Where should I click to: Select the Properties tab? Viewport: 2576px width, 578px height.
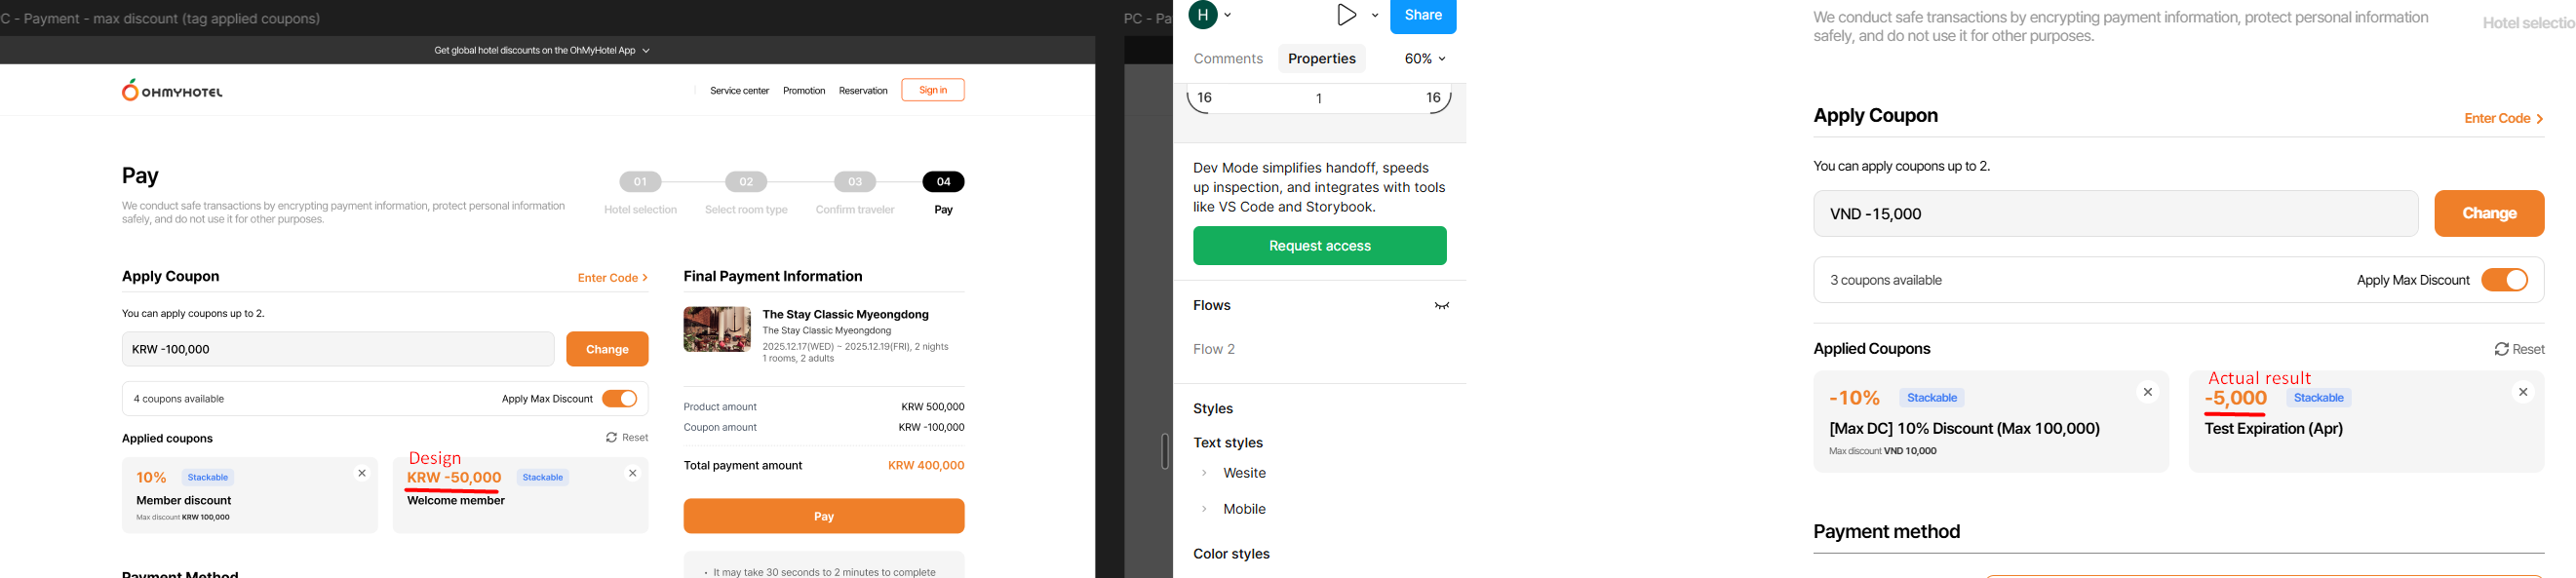click(x=1321, y=59)
